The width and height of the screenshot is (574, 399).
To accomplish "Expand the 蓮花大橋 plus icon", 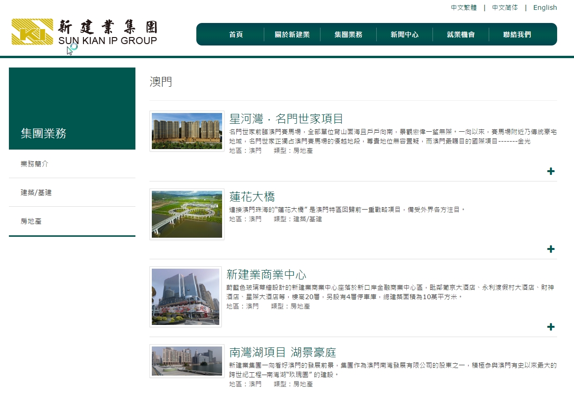I will click(551, 249).
